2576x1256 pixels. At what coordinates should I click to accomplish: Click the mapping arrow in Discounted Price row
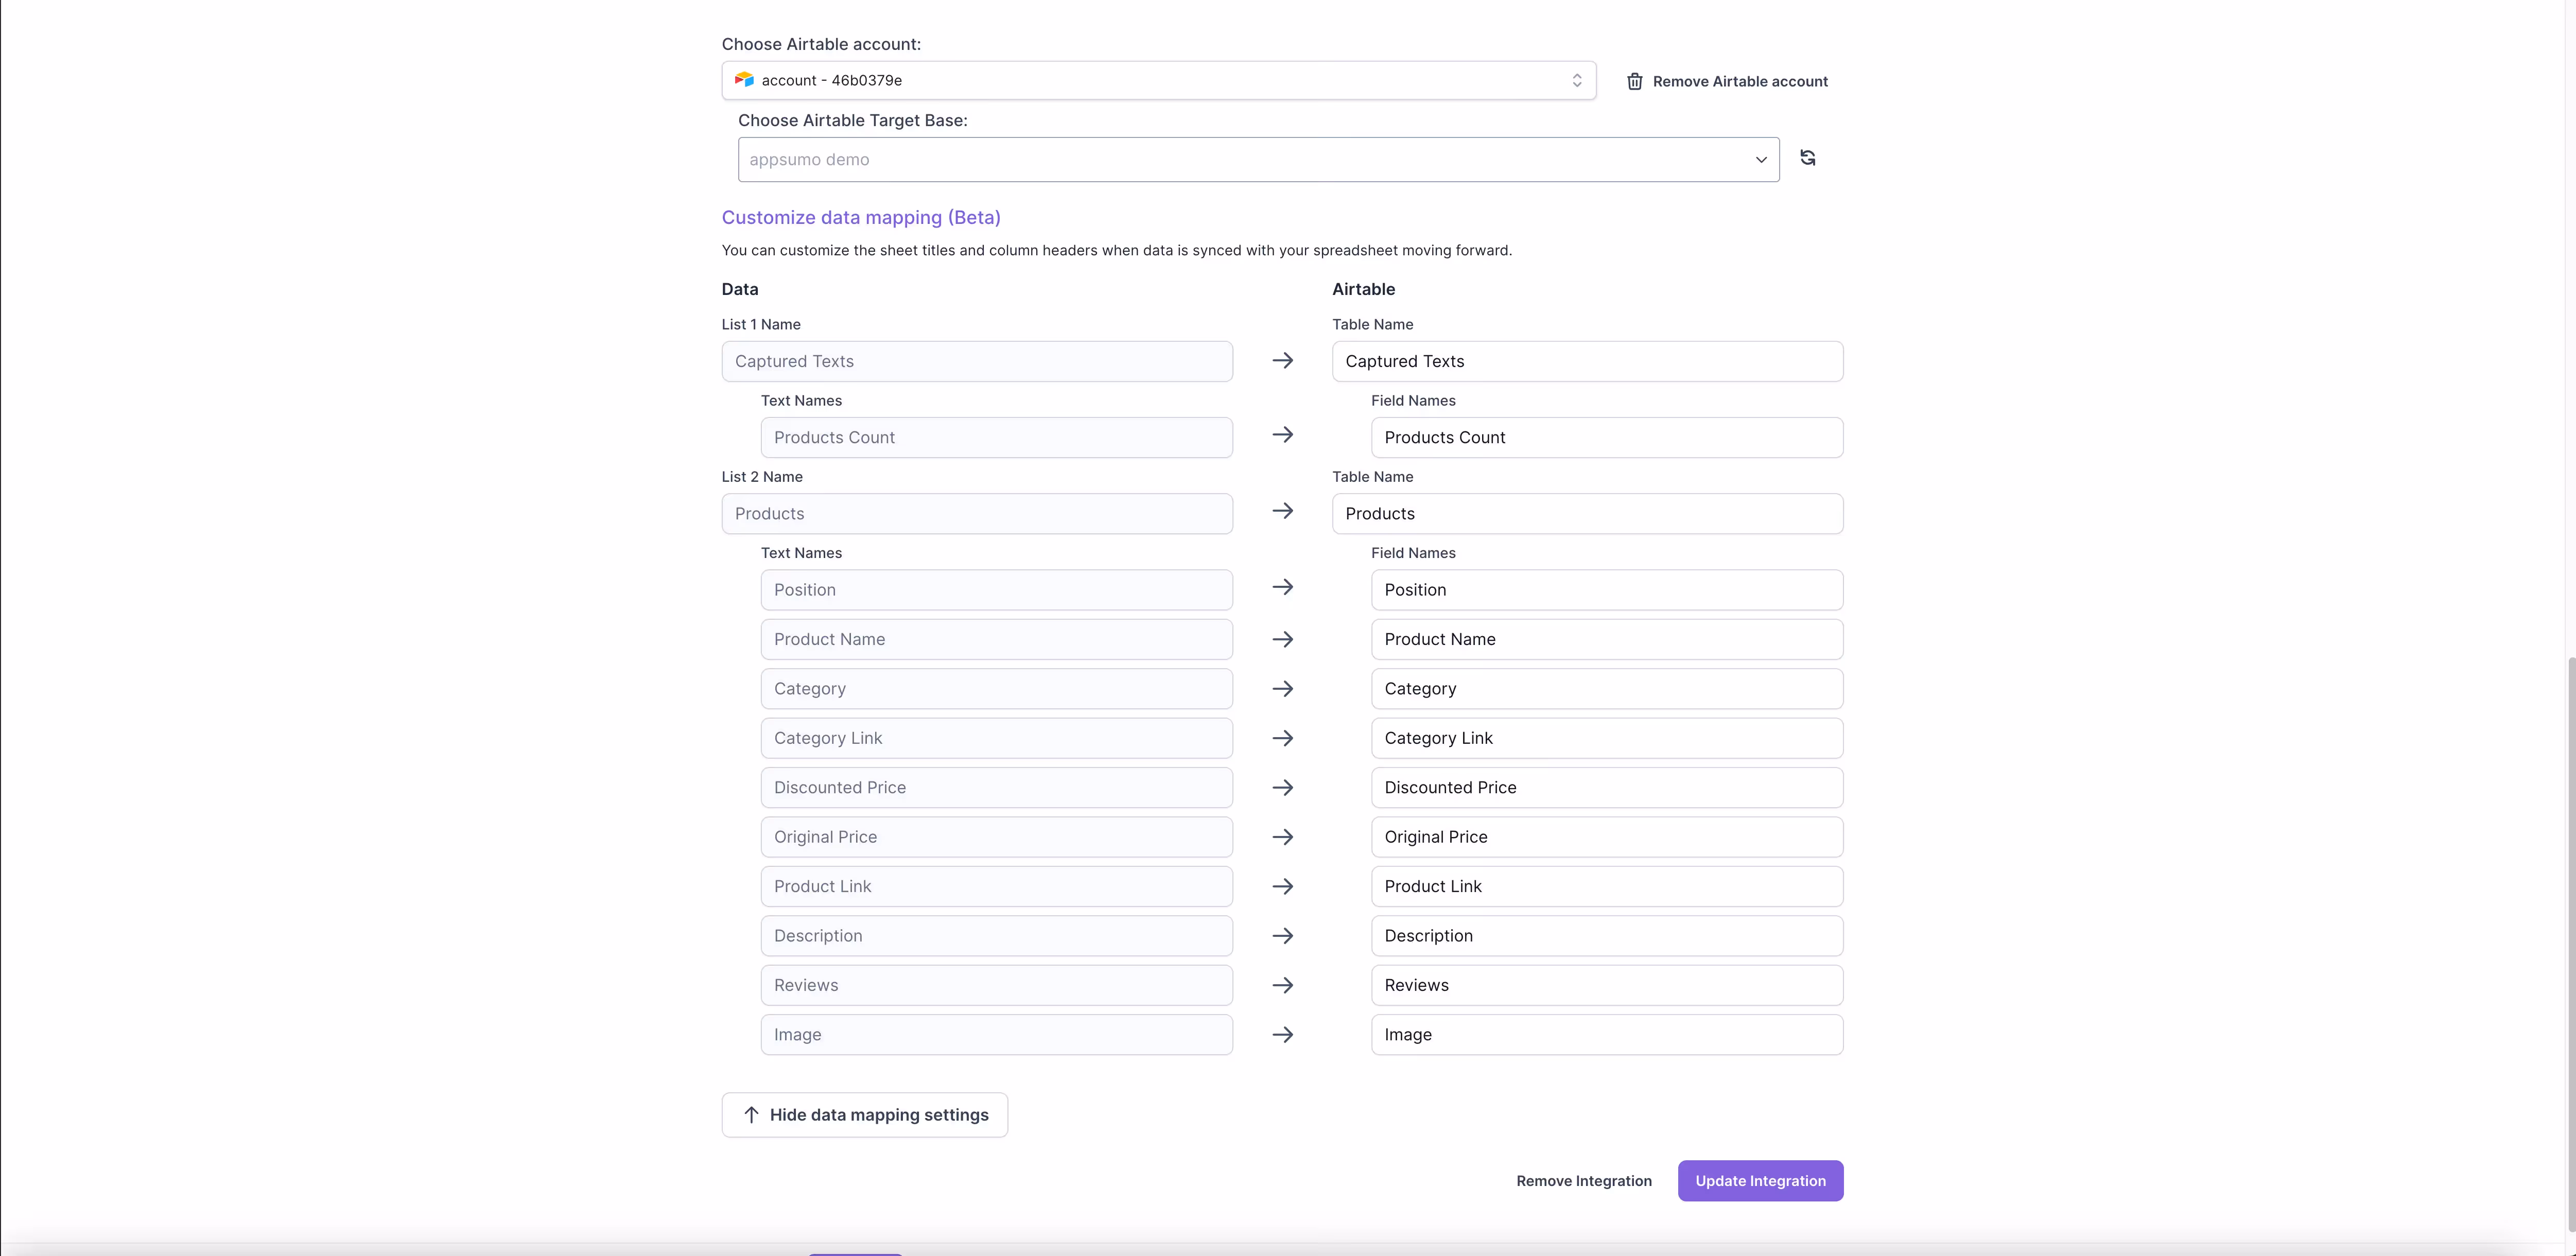(1282, 788)
